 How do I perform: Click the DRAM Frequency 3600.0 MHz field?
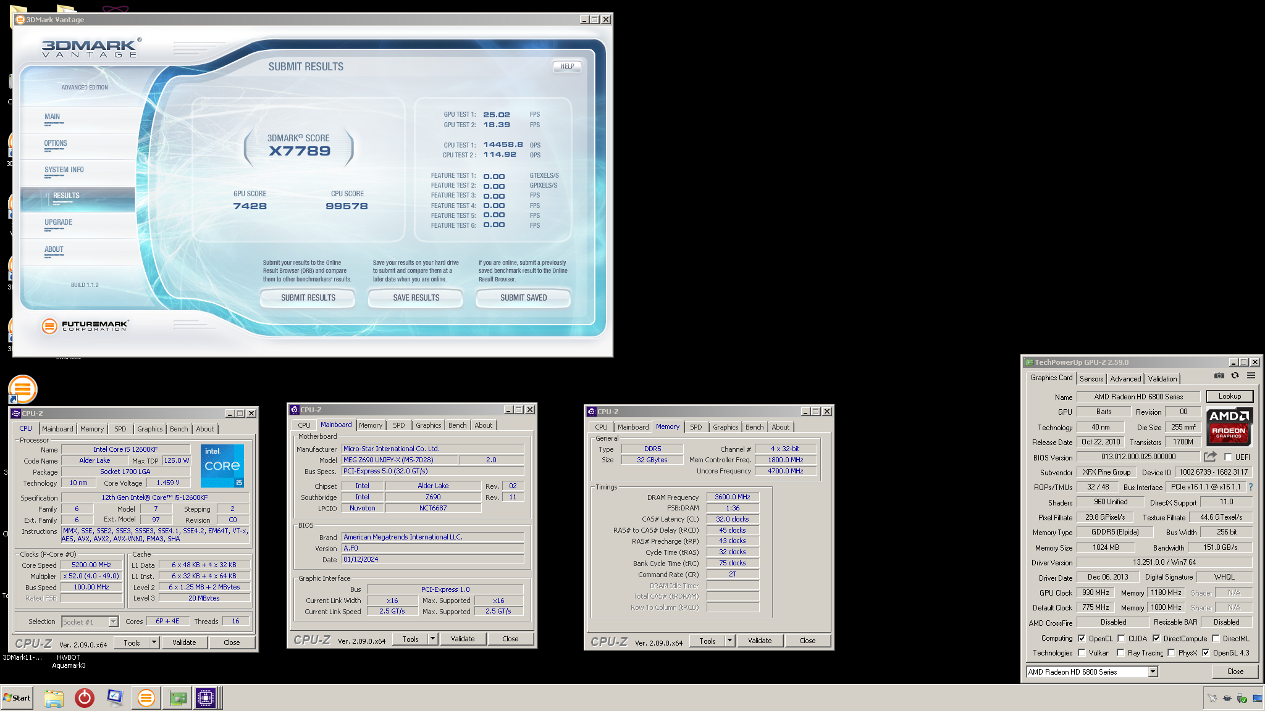(733, 497)
